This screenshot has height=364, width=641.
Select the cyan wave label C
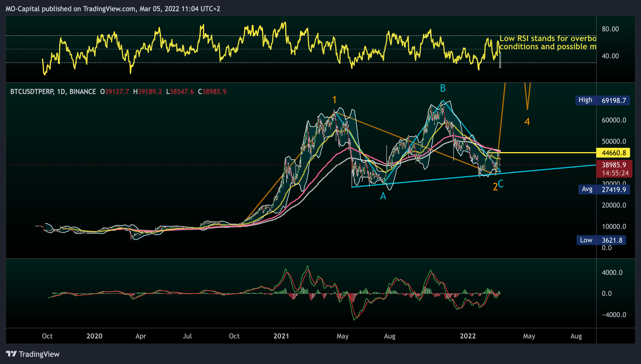501,184
